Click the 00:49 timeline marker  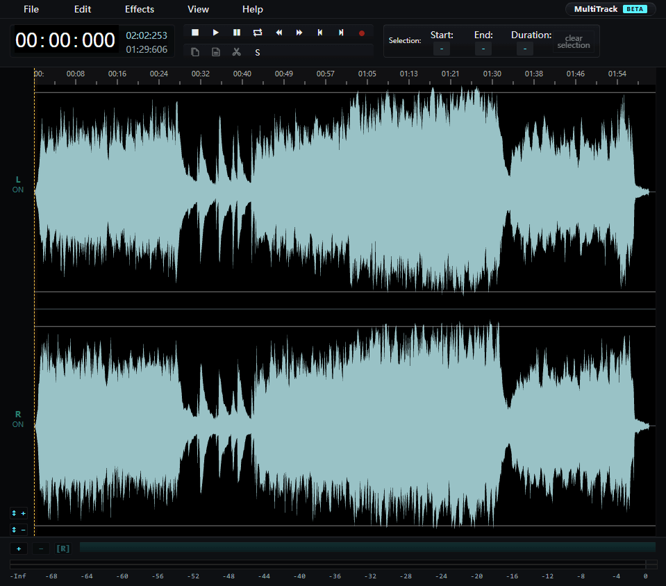click(284, 74)
